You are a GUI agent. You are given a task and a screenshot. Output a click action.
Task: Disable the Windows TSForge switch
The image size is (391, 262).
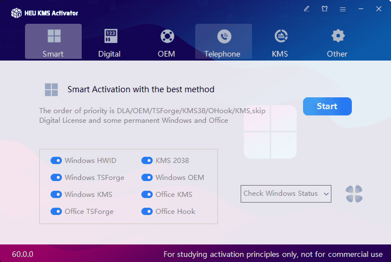56,178
